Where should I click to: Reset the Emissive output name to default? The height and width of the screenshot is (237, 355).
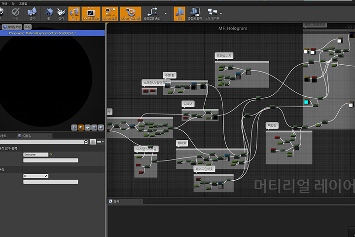[x=51, y=155]
